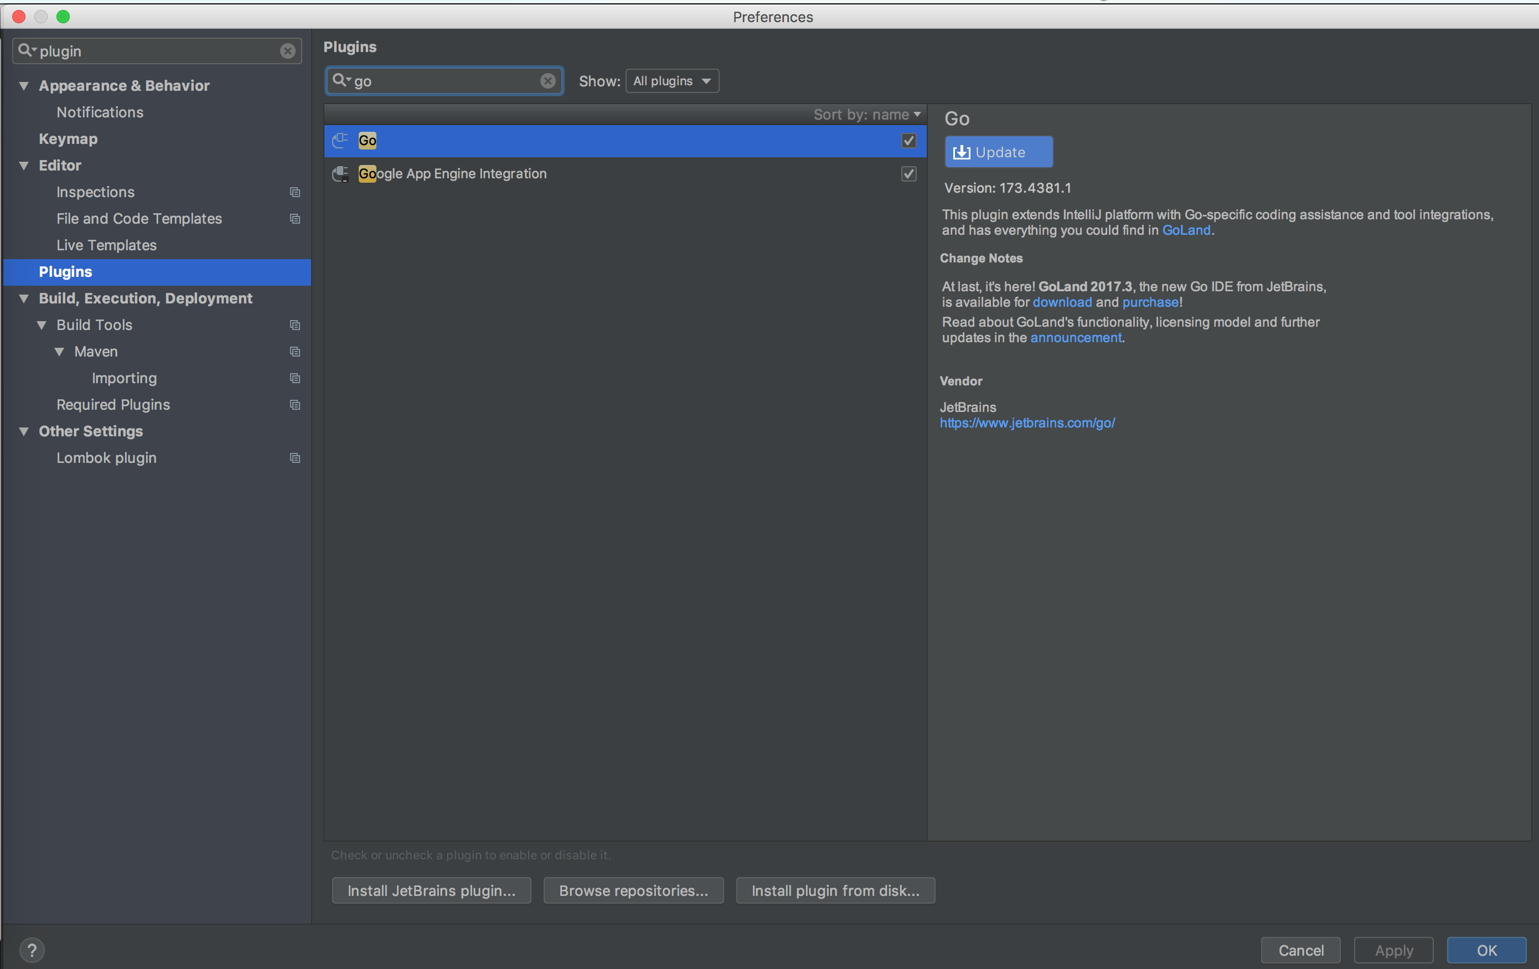The height and width of the screenshot is (969, 1539).
Task: Open the download link in Change Notes
Action: coord(1062,302)
